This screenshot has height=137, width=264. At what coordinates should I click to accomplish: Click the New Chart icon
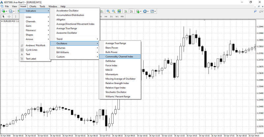pos(3,11)
